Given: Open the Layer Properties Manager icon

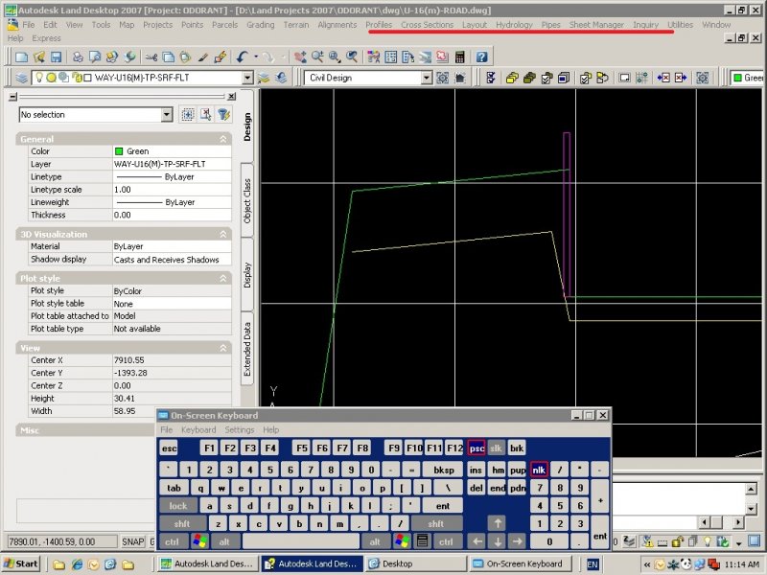Looking at the screenshot, I should click(x=22, y=78).
